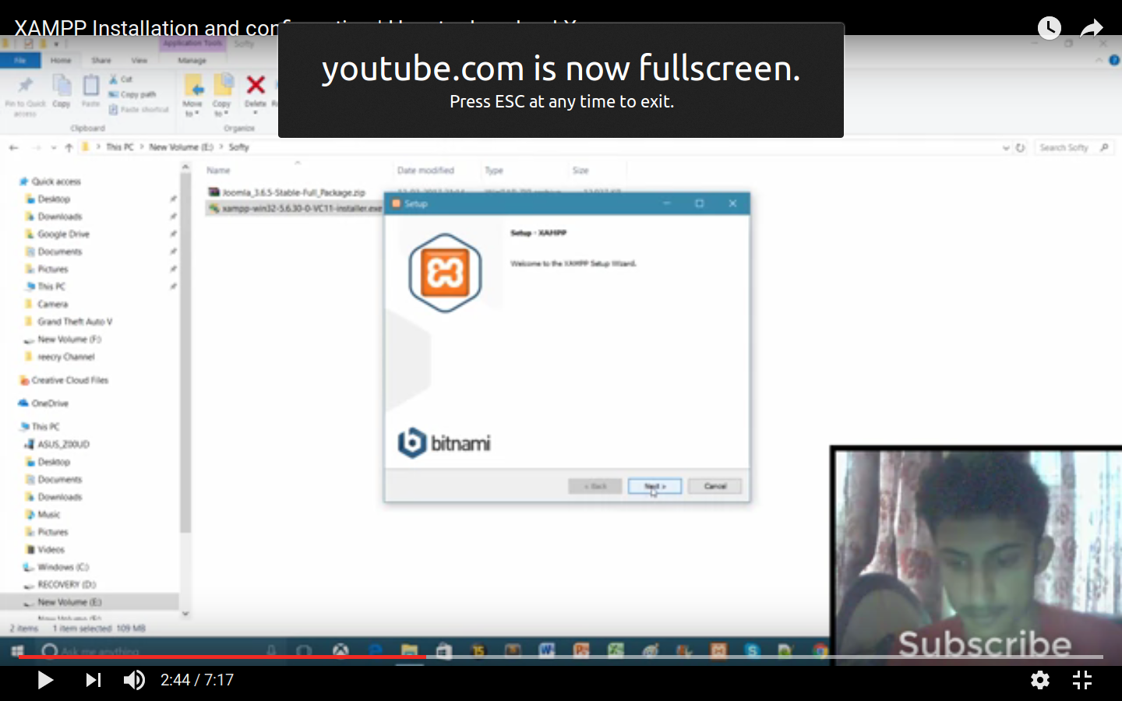Screen dimensions: 1122x701
Task: Open the Explorer Help question mark icon
Action: pyautogui.click(x=1114, y=60)
